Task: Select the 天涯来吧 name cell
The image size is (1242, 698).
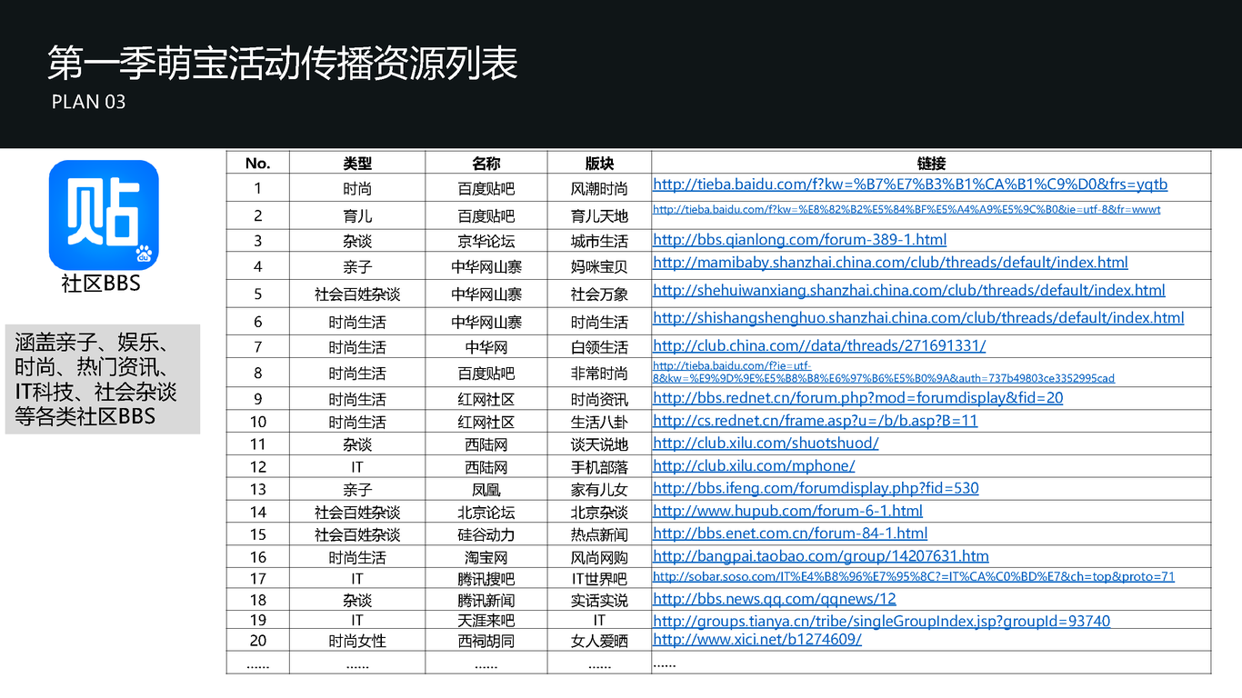Action: 486,620
